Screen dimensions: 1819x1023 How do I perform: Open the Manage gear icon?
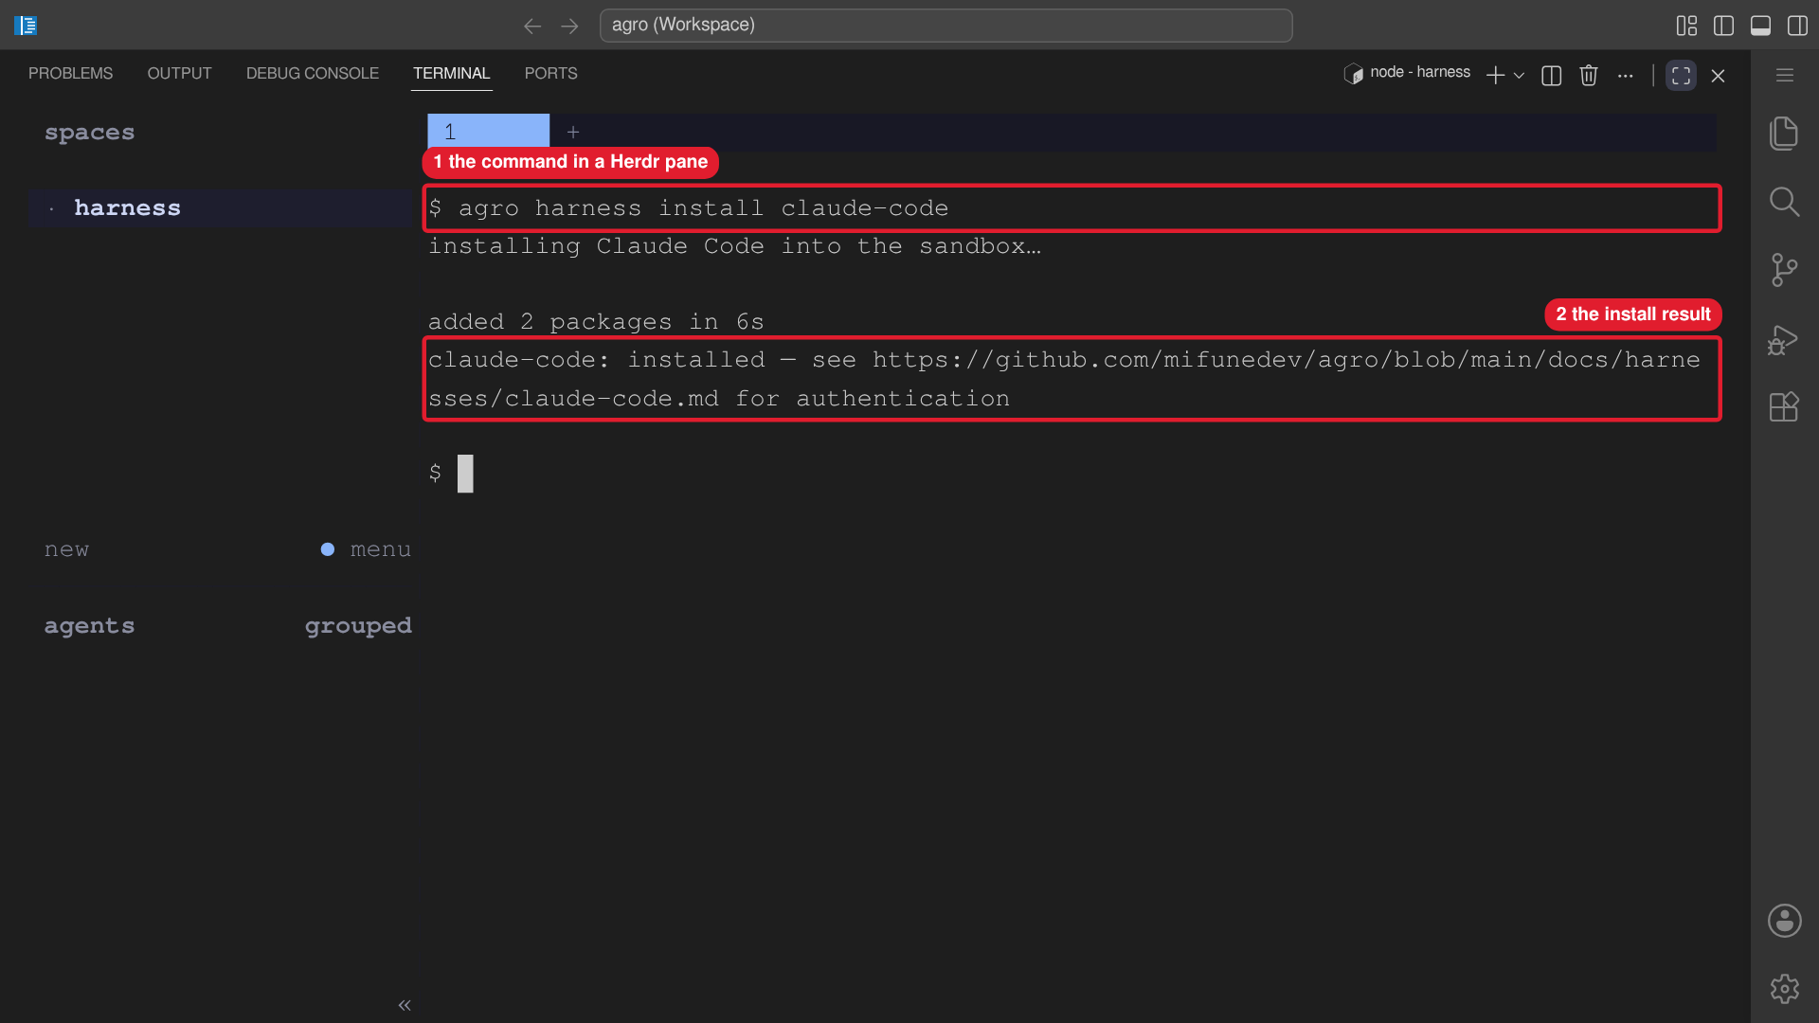[1784, 989]
